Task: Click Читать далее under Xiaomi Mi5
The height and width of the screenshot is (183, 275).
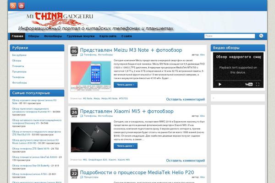Action: (126, 146)
